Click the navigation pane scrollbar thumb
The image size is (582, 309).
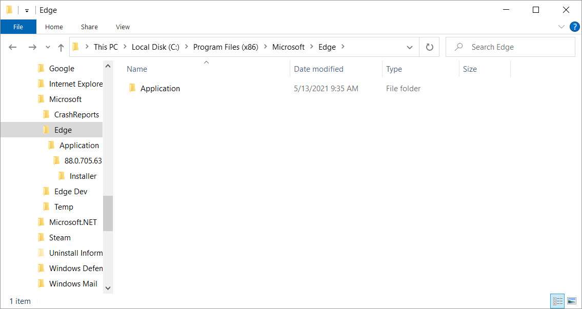[108, 213]
